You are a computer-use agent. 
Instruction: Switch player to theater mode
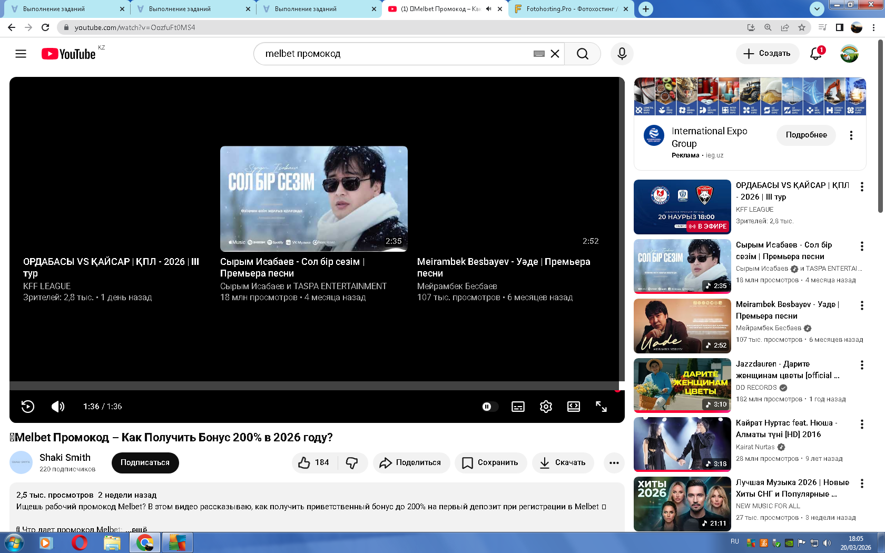point(574,407)
